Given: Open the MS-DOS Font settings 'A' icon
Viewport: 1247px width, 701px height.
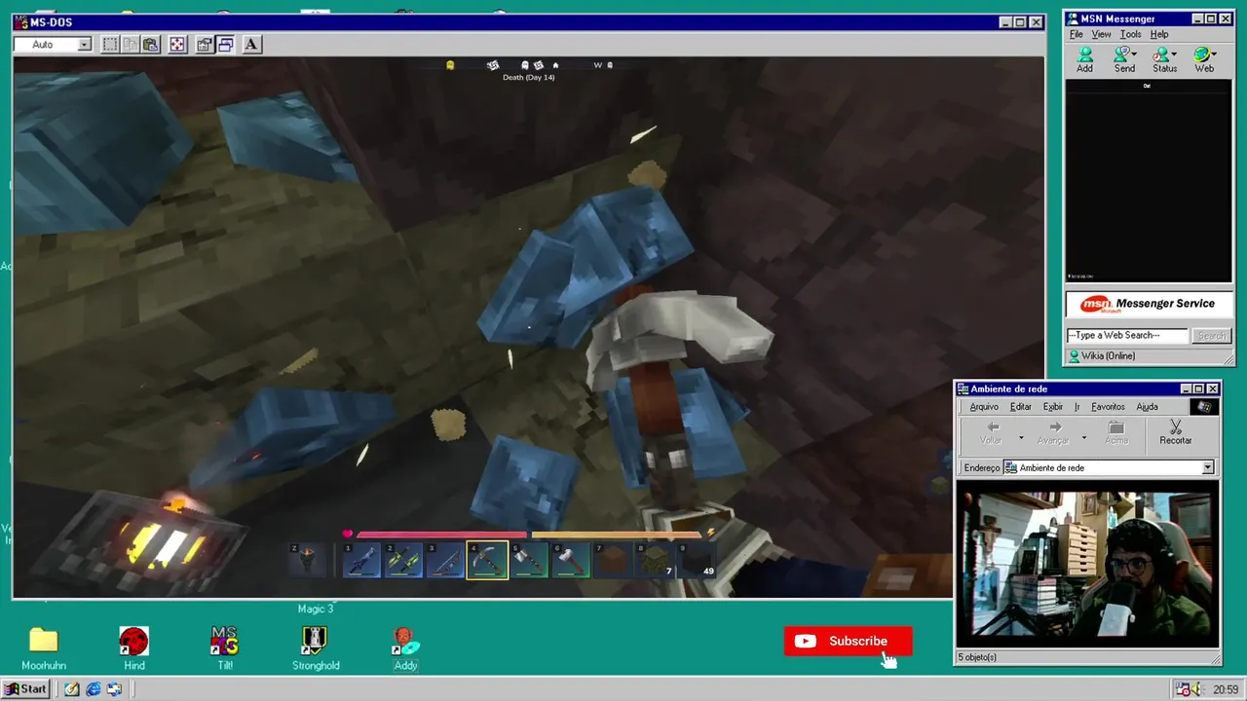Looking at the screenshot, I should coord(251,44).
